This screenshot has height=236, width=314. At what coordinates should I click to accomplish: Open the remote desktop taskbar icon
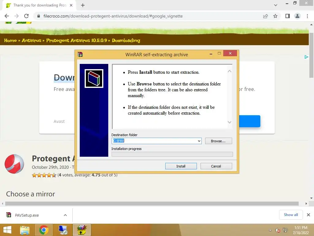click(63, 230)
